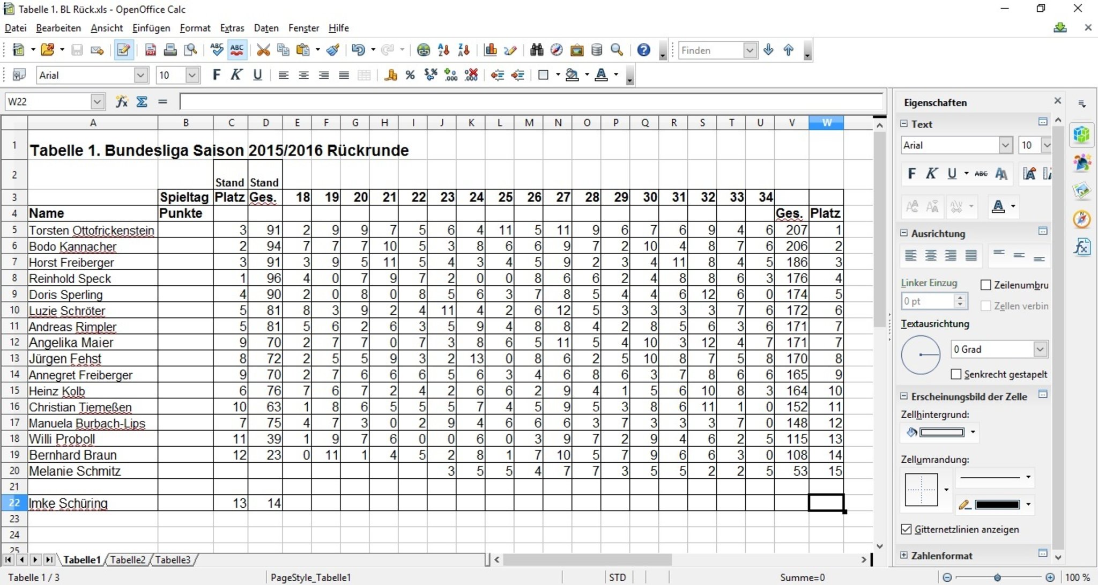The width and height of the screenshot is (1098, 585).
Task: Open the Name Box dropdown arrow
Action: pyautogui.click(x=97, y=101)
